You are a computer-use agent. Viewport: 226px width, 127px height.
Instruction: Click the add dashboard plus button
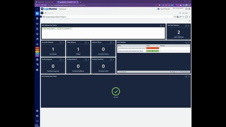coord(42,13)
